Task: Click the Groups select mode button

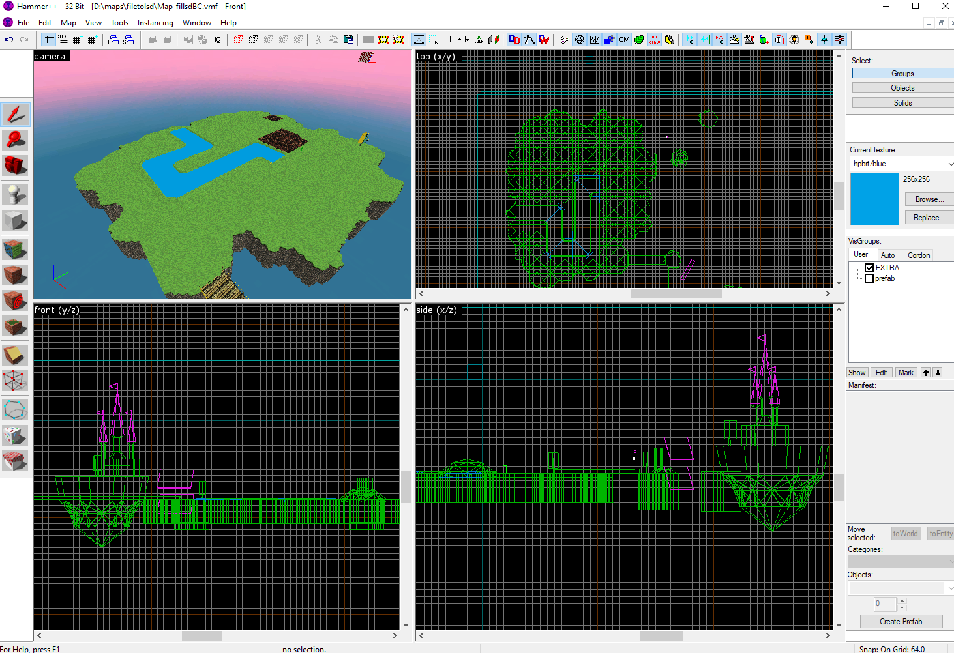Action: [x=902, y=74]
